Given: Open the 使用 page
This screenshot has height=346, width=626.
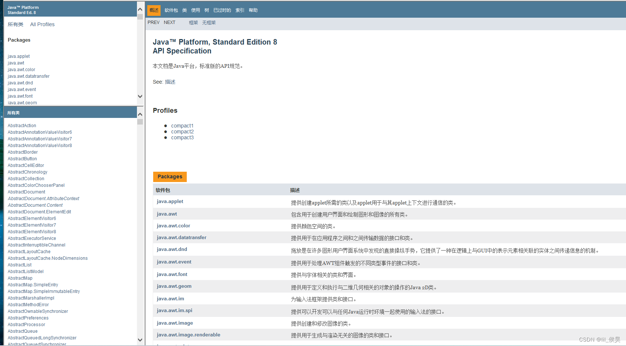Looking at the screenshot, I should (195, 10).
